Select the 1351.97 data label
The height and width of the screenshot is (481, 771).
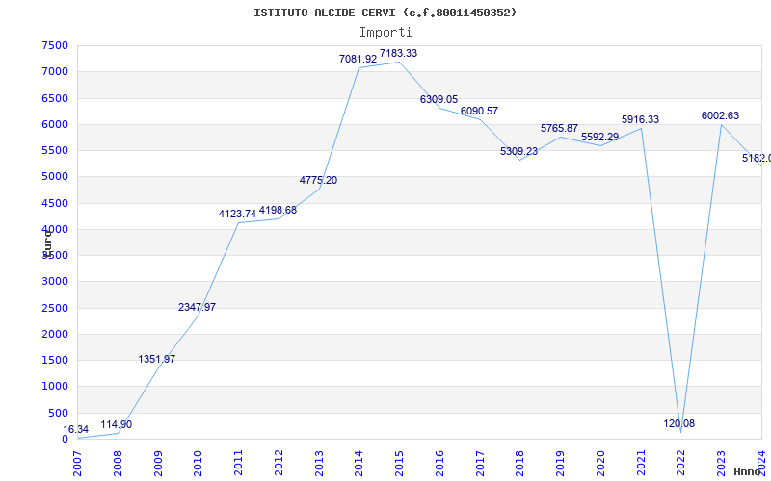click(x=157, y=359)
